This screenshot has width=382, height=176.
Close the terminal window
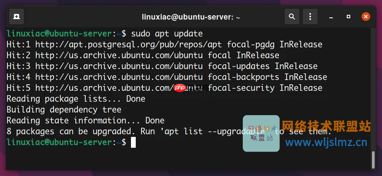(365, 17)
